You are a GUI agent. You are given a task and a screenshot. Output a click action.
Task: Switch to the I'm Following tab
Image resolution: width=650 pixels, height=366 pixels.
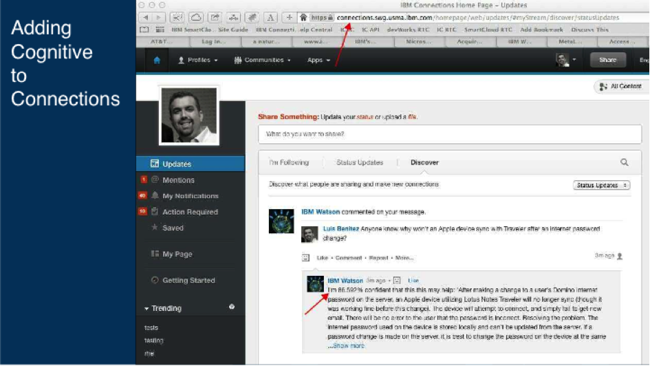point(289,162)
